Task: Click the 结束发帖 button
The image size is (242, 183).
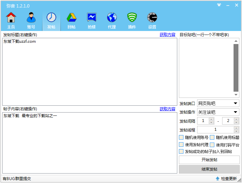Action: pos(209,169)
